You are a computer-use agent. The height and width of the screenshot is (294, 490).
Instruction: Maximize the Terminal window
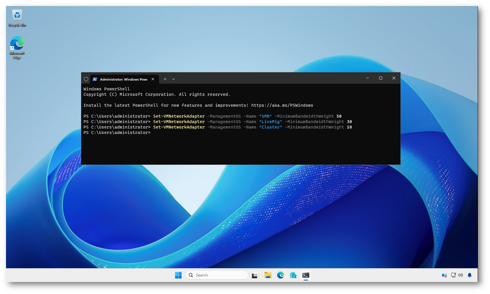tap(380, 78)
